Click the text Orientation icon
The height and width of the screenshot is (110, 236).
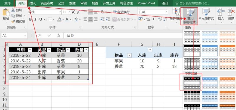(x=103, y=12)
